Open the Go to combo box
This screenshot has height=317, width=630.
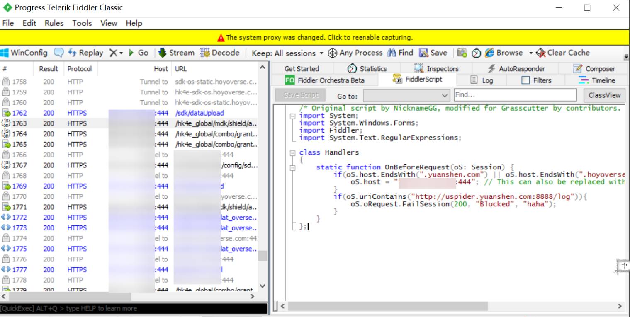[406, 95]
